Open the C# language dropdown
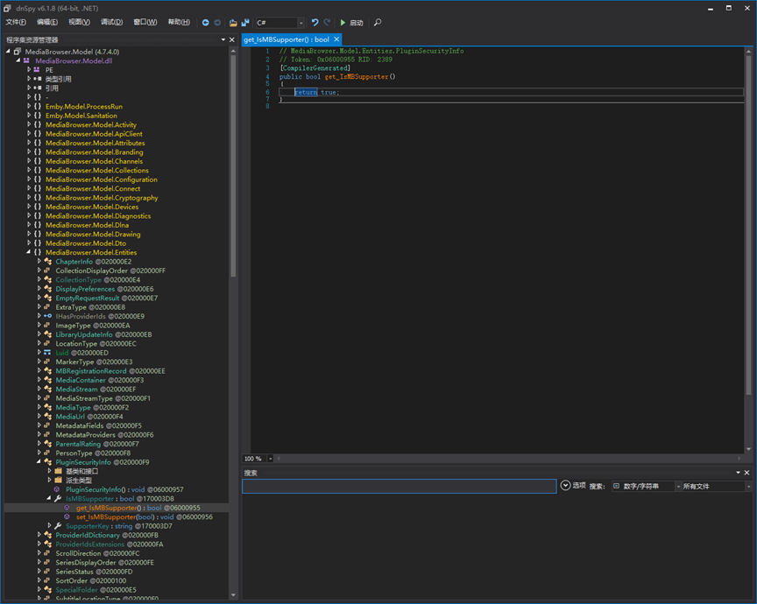Screen dimensions: 757x604 coord(301,23)
